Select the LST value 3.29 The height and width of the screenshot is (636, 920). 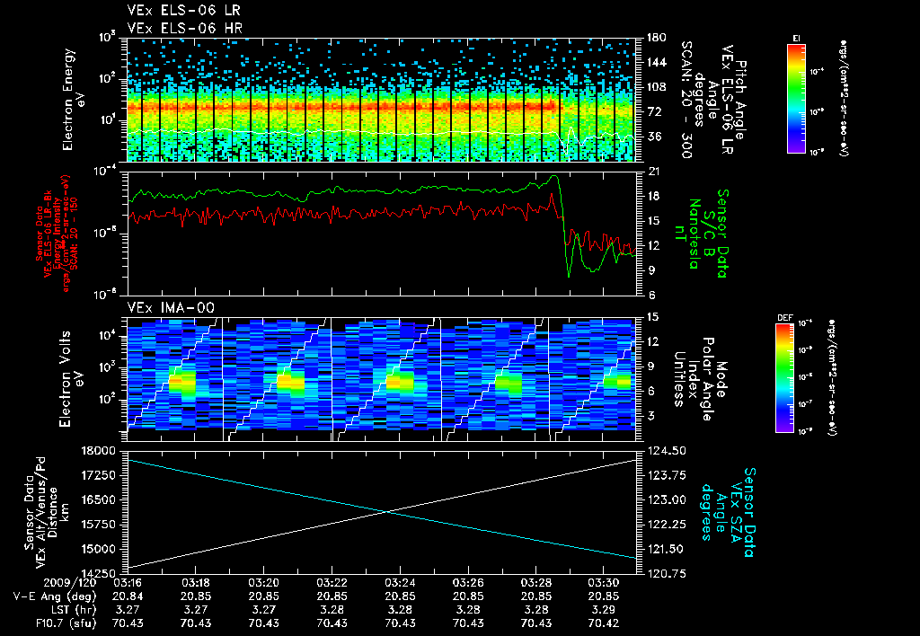pos(604,610)
